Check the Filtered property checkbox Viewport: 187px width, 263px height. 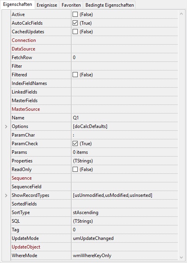pyautogui.click(x=75, y=75)
